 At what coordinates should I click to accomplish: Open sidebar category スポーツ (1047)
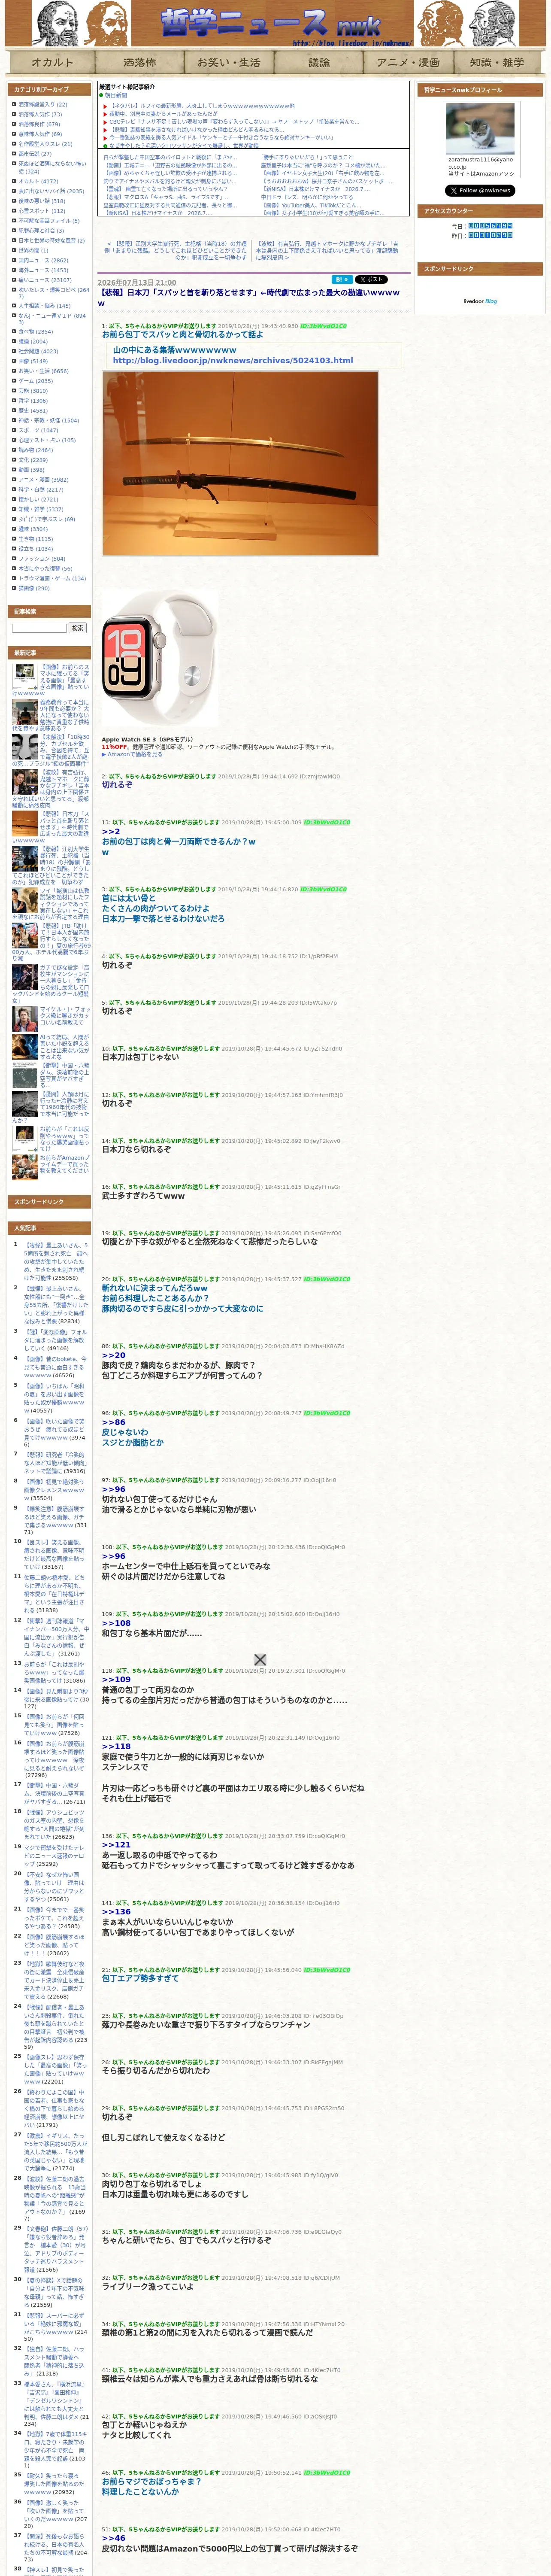(x=38, y=430)
